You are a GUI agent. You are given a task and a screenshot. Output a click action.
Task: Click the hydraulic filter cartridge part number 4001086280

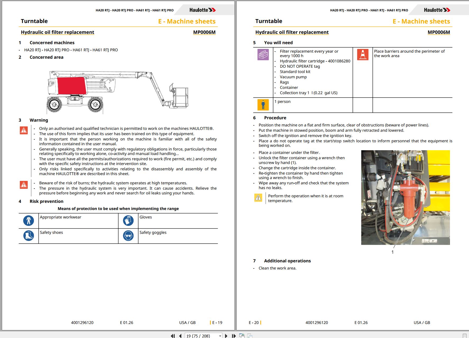339,61
